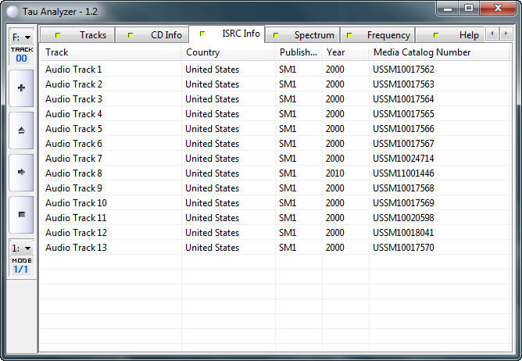Image resolution: width=522 pixels, height=361 pixels.
Task: Switch to the Tracks tab
Action: coord(84,35)
